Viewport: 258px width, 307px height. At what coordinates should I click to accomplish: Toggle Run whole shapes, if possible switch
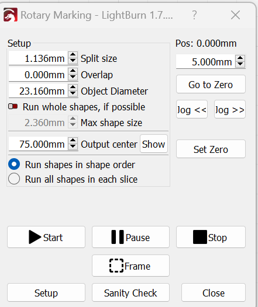[13, 106]
